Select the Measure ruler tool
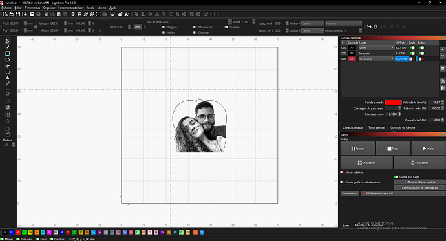 tap(7, 84)
